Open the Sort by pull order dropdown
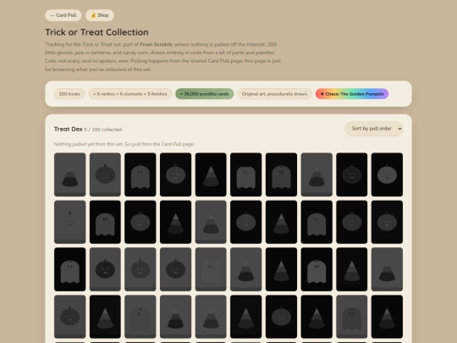457x343 pixels. 374,129
